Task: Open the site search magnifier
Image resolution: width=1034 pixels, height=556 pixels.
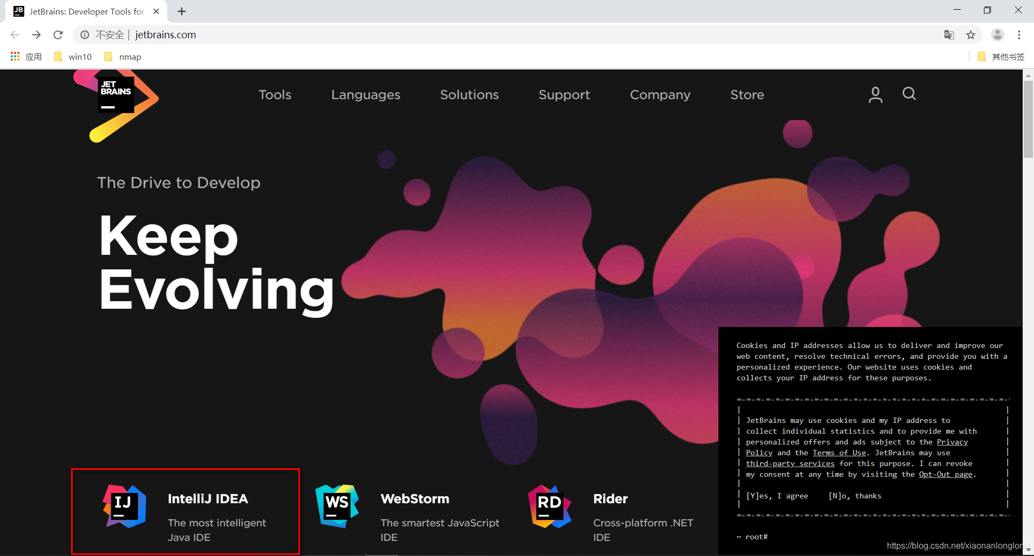Action: coord(909,94)
